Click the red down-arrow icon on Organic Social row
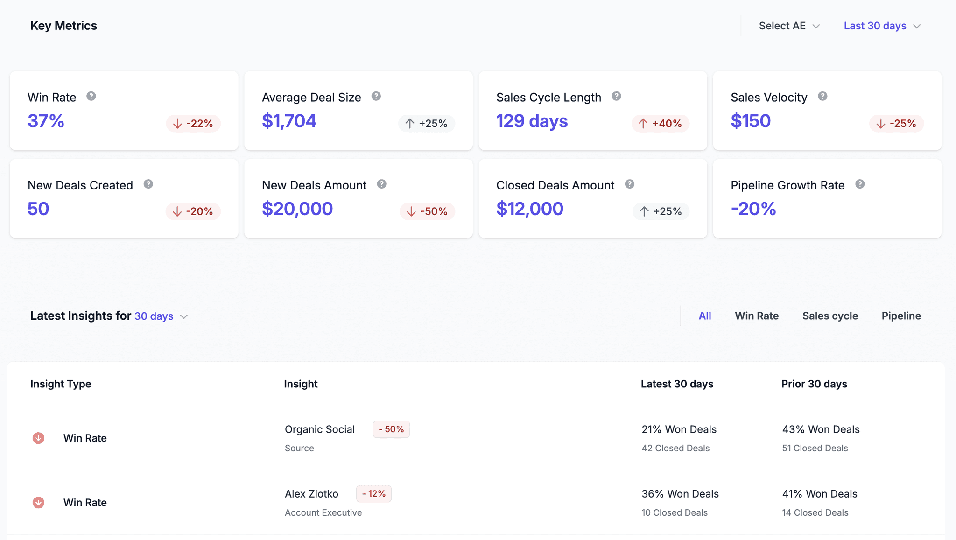The height and width of the screenshot is (540, 956). pos(39,438)
